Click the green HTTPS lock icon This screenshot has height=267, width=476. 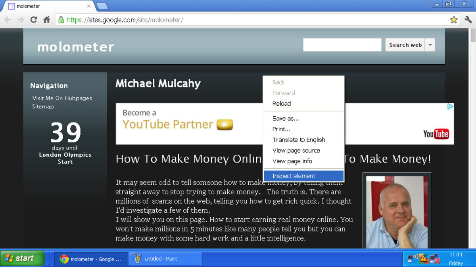click(60, 19)
